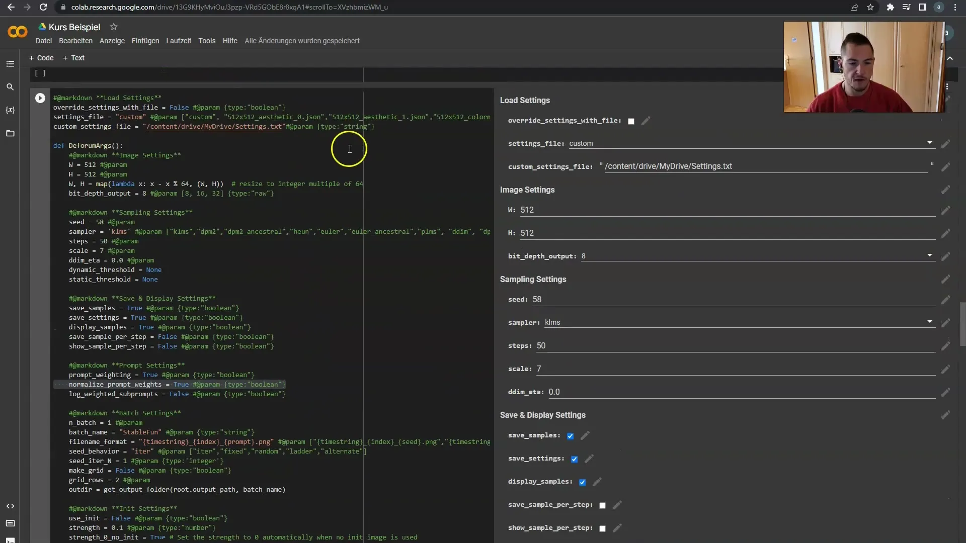
Task: Uncheck the save_samples checkbox
Action: tap(570, 436)
